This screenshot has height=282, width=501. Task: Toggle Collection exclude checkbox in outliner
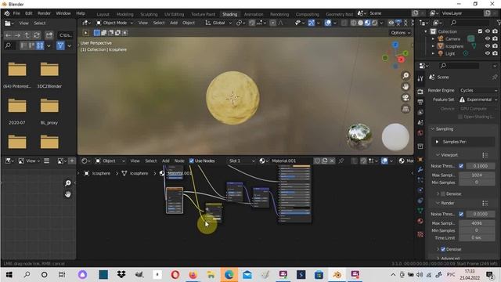click(x=480, y=31)
